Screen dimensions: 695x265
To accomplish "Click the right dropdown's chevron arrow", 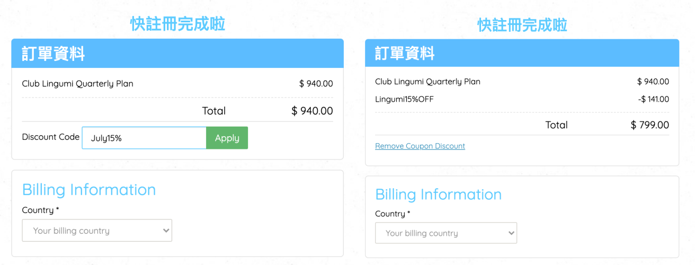I will (511, 233).
